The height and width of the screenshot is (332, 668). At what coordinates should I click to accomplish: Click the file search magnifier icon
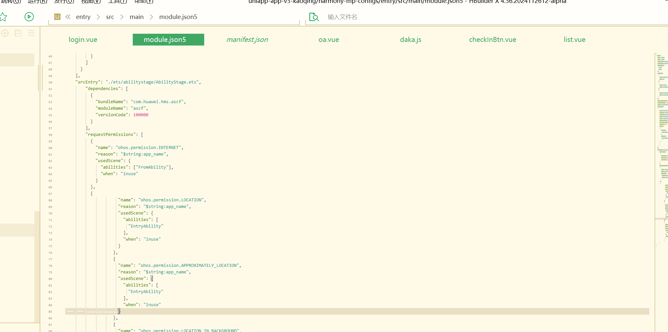click(314, 17)
